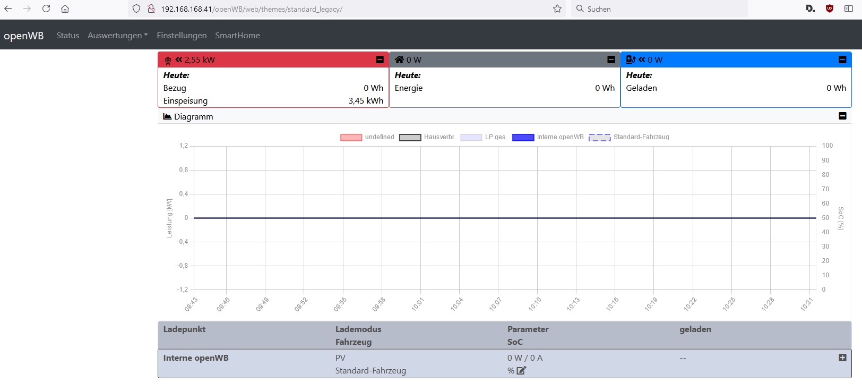The image size is (862, 391).
Task: Click the Parameter column header
Action: [x=528, y=329]
